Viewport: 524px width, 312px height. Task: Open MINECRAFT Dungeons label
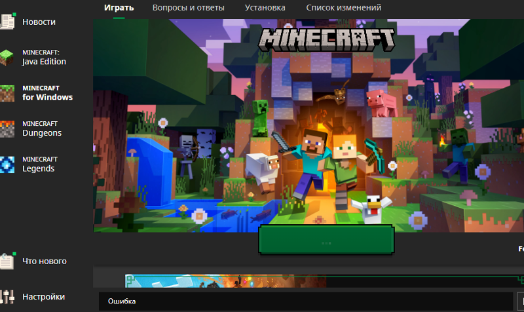point(42,129)
